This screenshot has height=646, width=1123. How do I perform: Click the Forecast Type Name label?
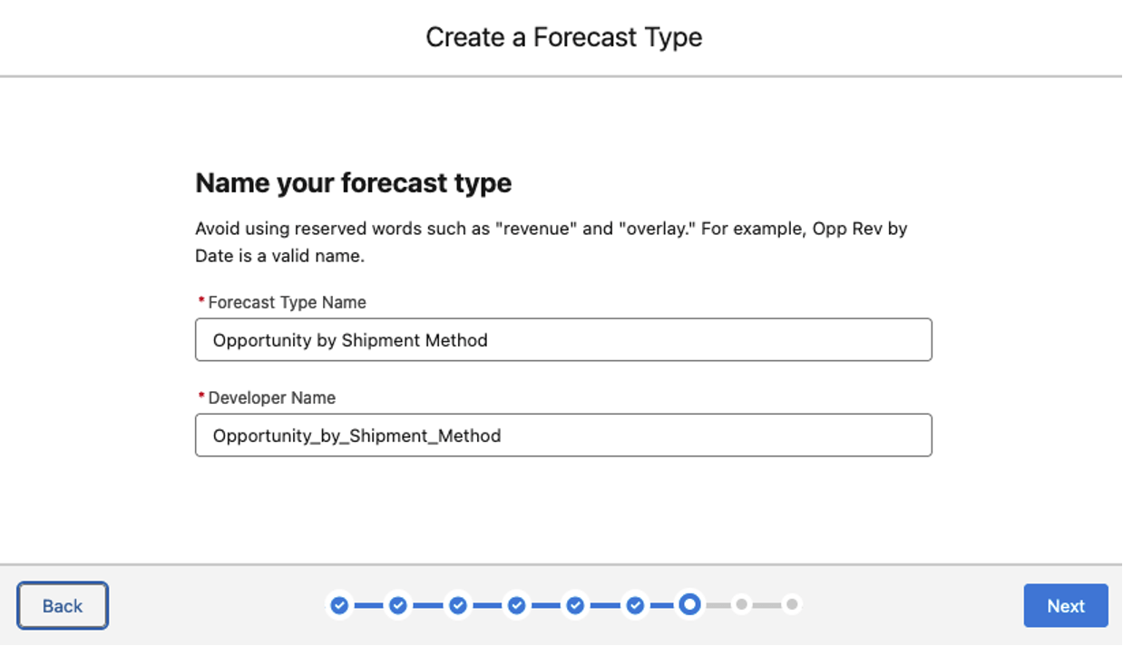(287, 302)
